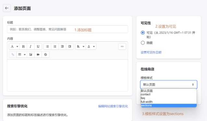Insert an image into content
This screenshot has height=121, width=207.
coord(30,54)
